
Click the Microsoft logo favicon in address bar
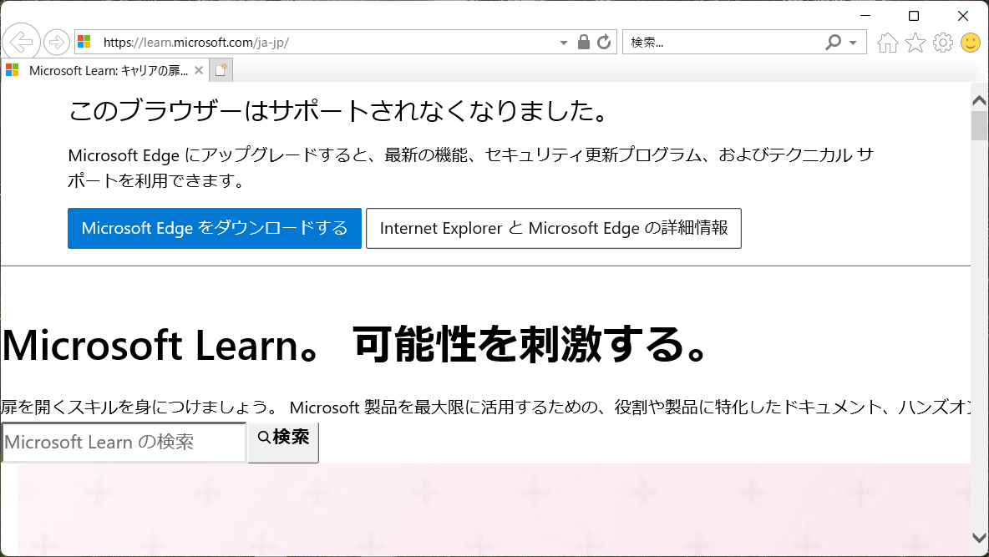click(x=82, y=42)
